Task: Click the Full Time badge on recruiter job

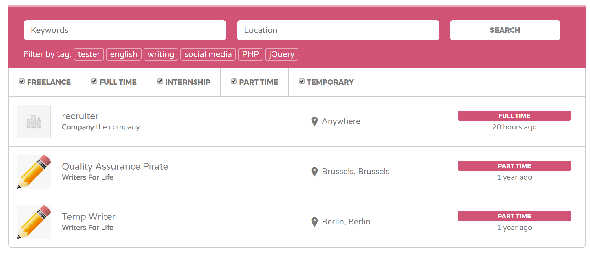Action: pos(514,116)
